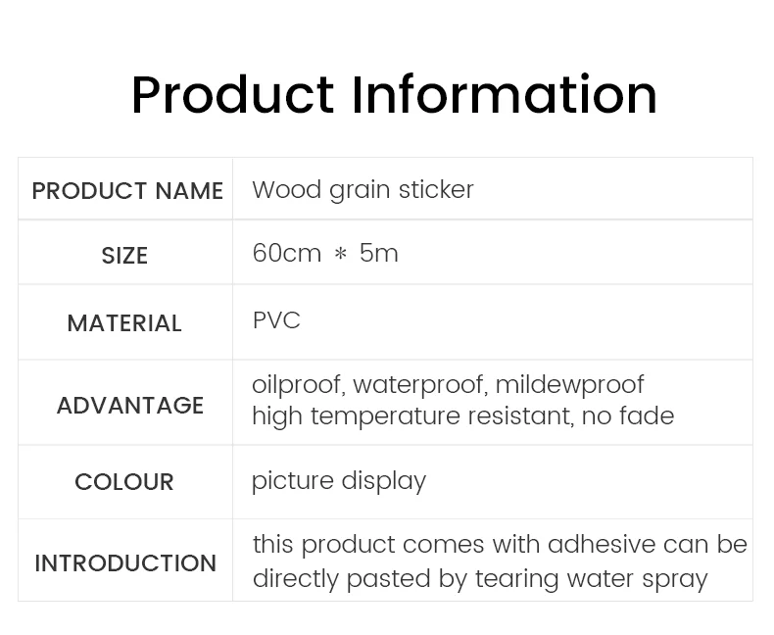The width and height of the screenshot is (774, 635).
Task: Select the INTRODUCTION label cell
Action: click(125, 561)
